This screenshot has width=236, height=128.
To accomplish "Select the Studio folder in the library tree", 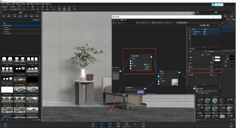I will coord(6,31).
